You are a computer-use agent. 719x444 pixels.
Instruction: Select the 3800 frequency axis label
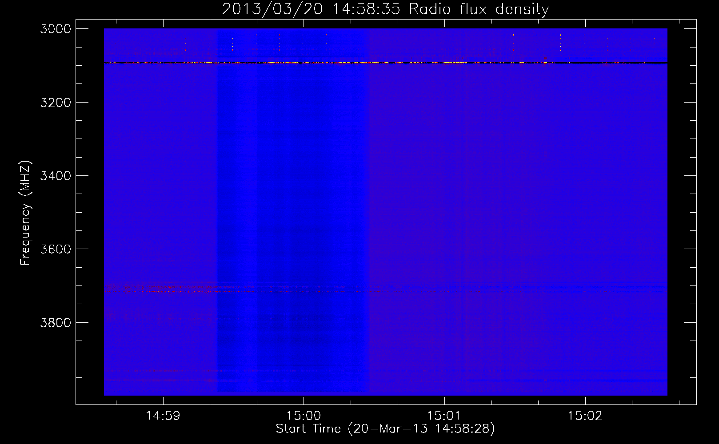tap(56, 322)
